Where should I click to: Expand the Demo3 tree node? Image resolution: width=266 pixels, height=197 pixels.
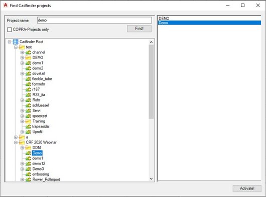tap(22, 169)
